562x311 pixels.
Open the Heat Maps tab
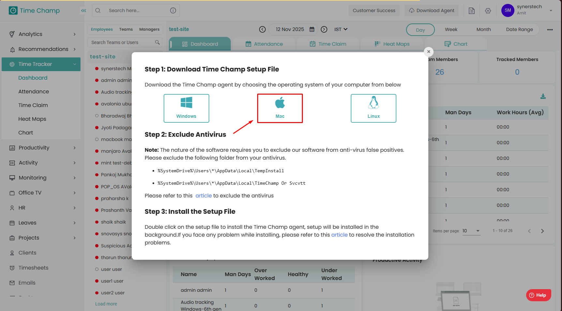click(392, 44)
